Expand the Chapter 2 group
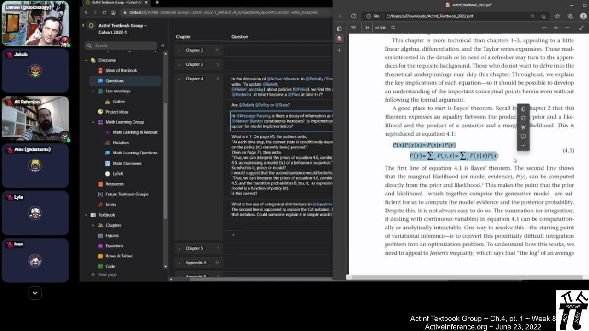This screenshot has width=589, height=331. tap(179, 51)
